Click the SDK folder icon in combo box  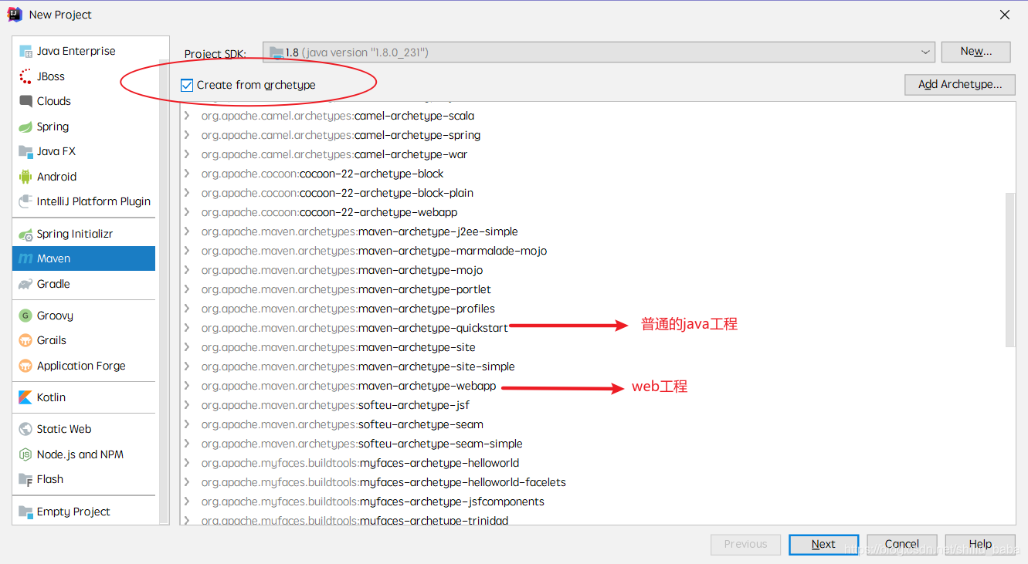click(x=277, y=52)
